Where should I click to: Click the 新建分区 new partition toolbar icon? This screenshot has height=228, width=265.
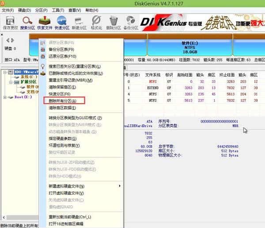[79, 23]
